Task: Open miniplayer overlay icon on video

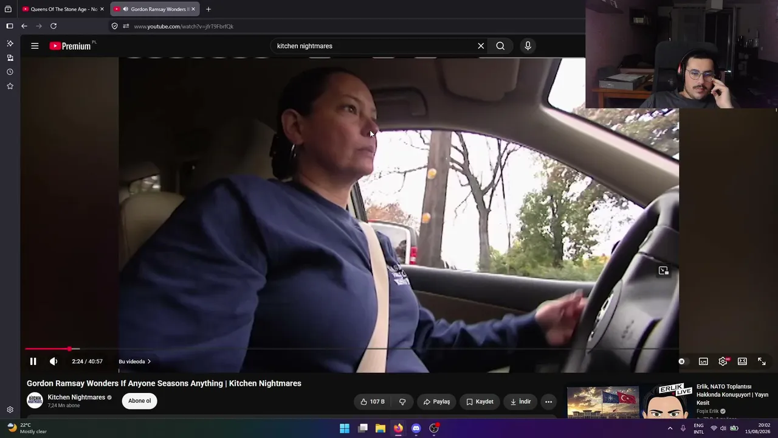Action: 663,270
